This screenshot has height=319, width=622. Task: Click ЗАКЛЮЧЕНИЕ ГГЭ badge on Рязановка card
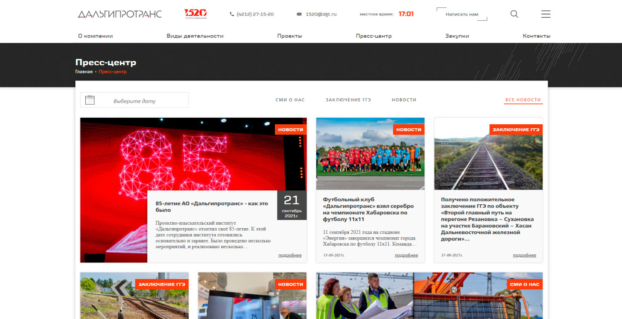click(516, 130)
